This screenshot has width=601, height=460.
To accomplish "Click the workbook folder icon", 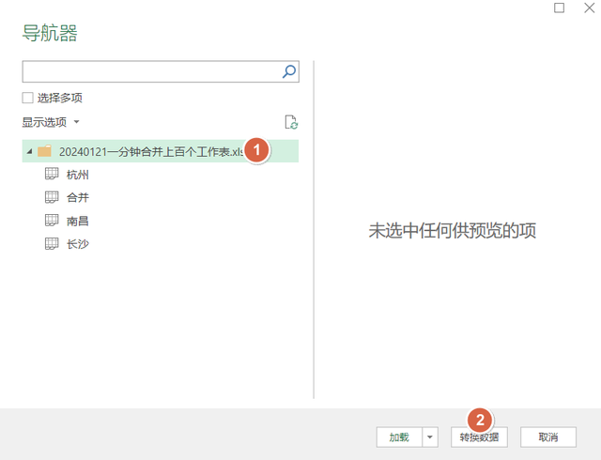I will 44,151.
